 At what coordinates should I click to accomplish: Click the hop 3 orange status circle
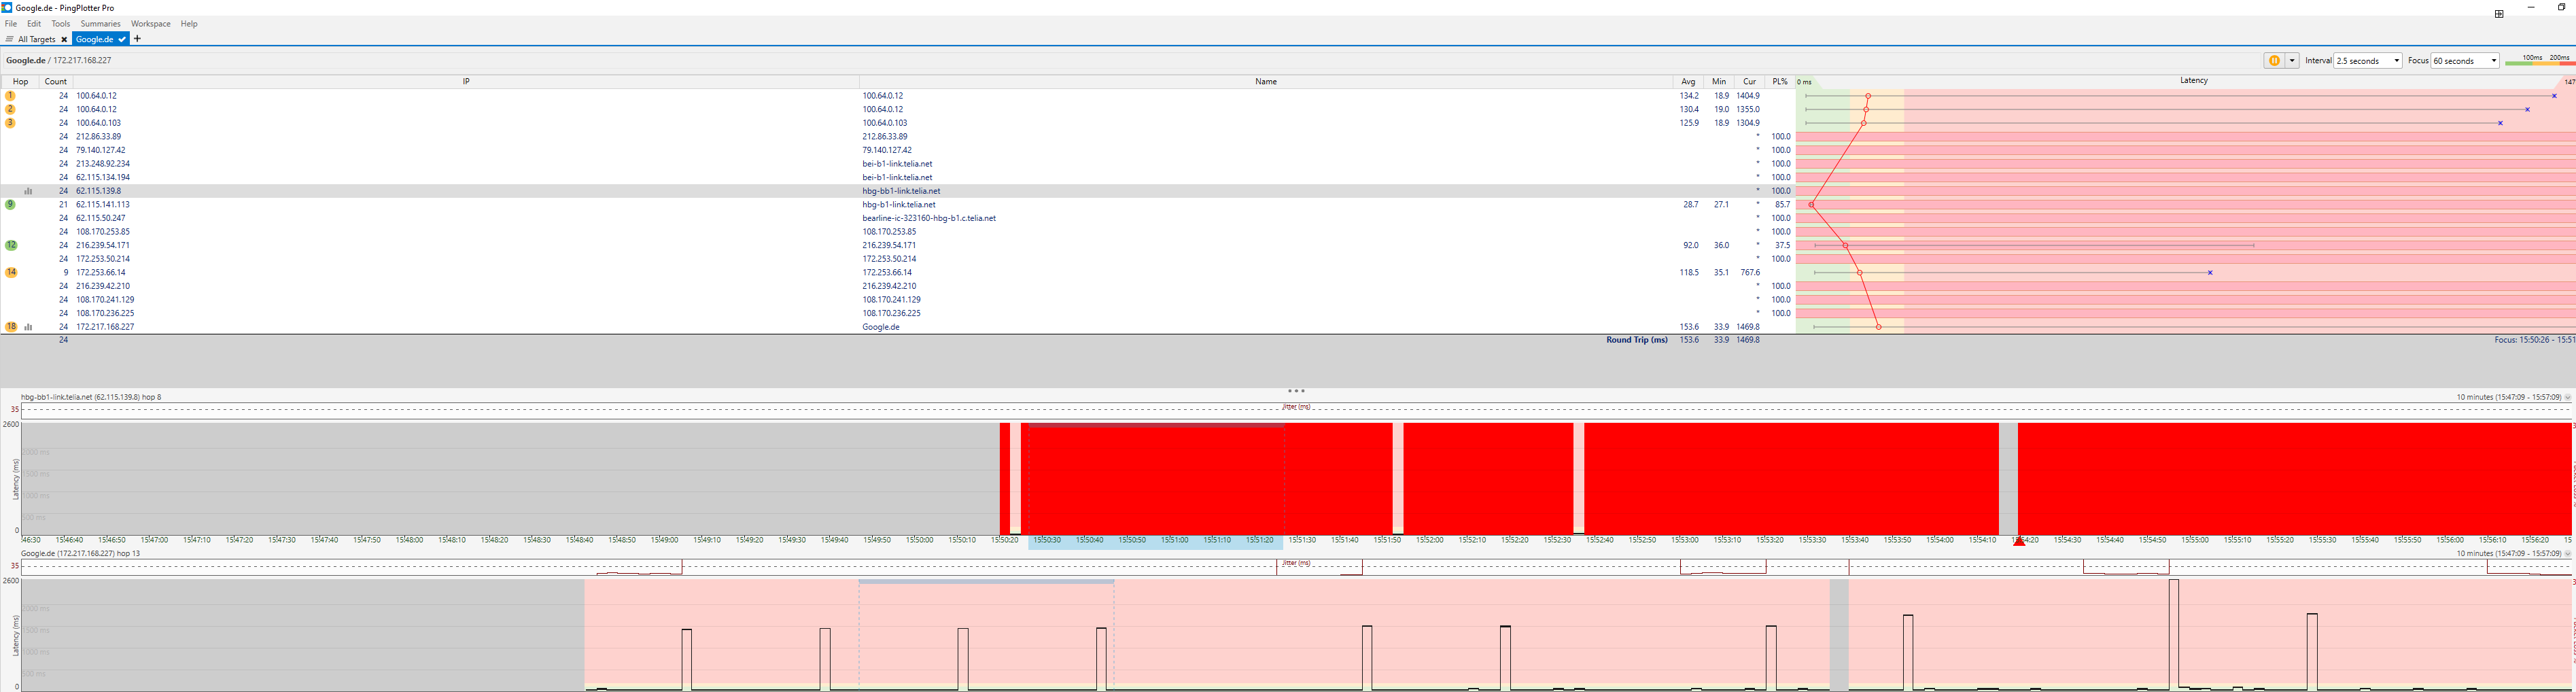coord(11,123)
